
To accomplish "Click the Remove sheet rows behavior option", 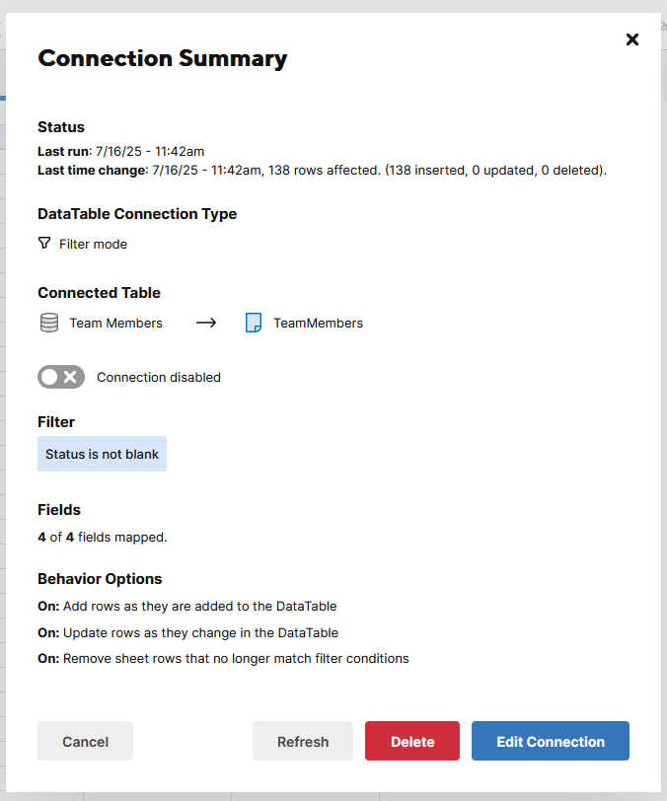I will [x=223, y=659].
